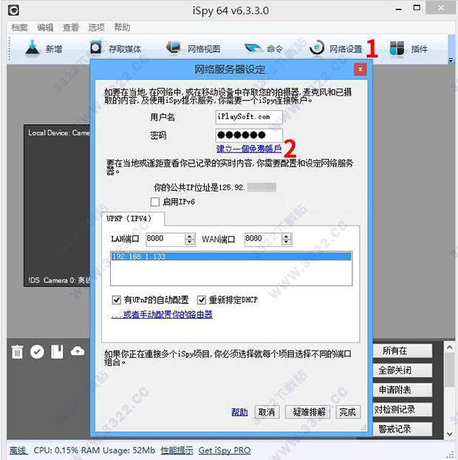Screen dimensions: 458x460
Task: Click the 对检测记录 button in main window
Action: pos(403,409)
